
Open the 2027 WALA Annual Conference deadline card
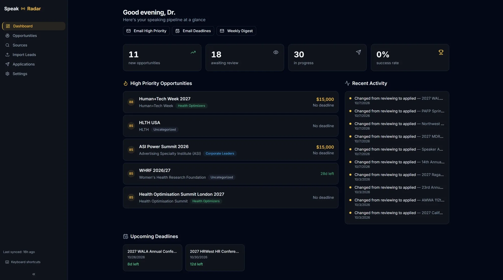153,258
